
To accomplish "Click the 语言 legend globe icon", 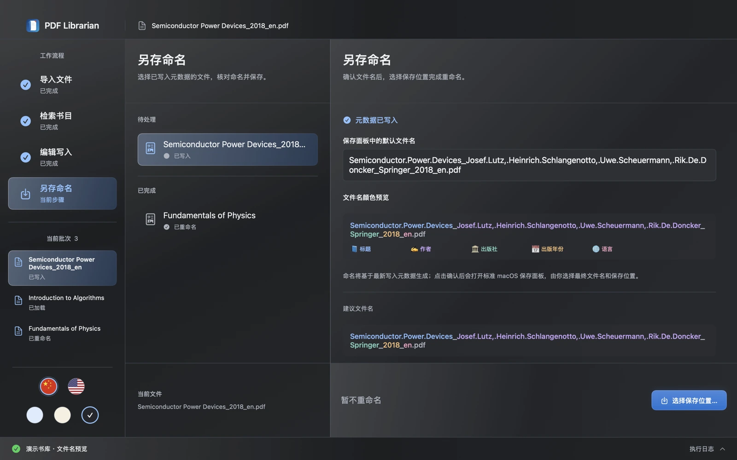I will point(596,249).
